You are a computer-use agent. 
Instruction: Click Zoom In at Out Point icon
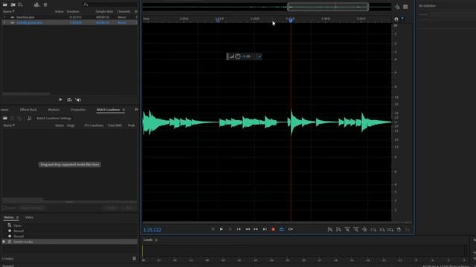click(x=382, y=229)
